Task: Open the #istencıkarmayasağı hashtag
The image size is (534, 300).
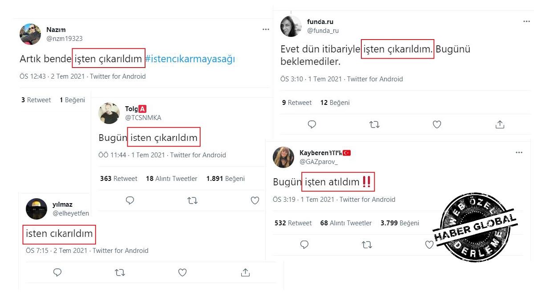Action: 190,59
